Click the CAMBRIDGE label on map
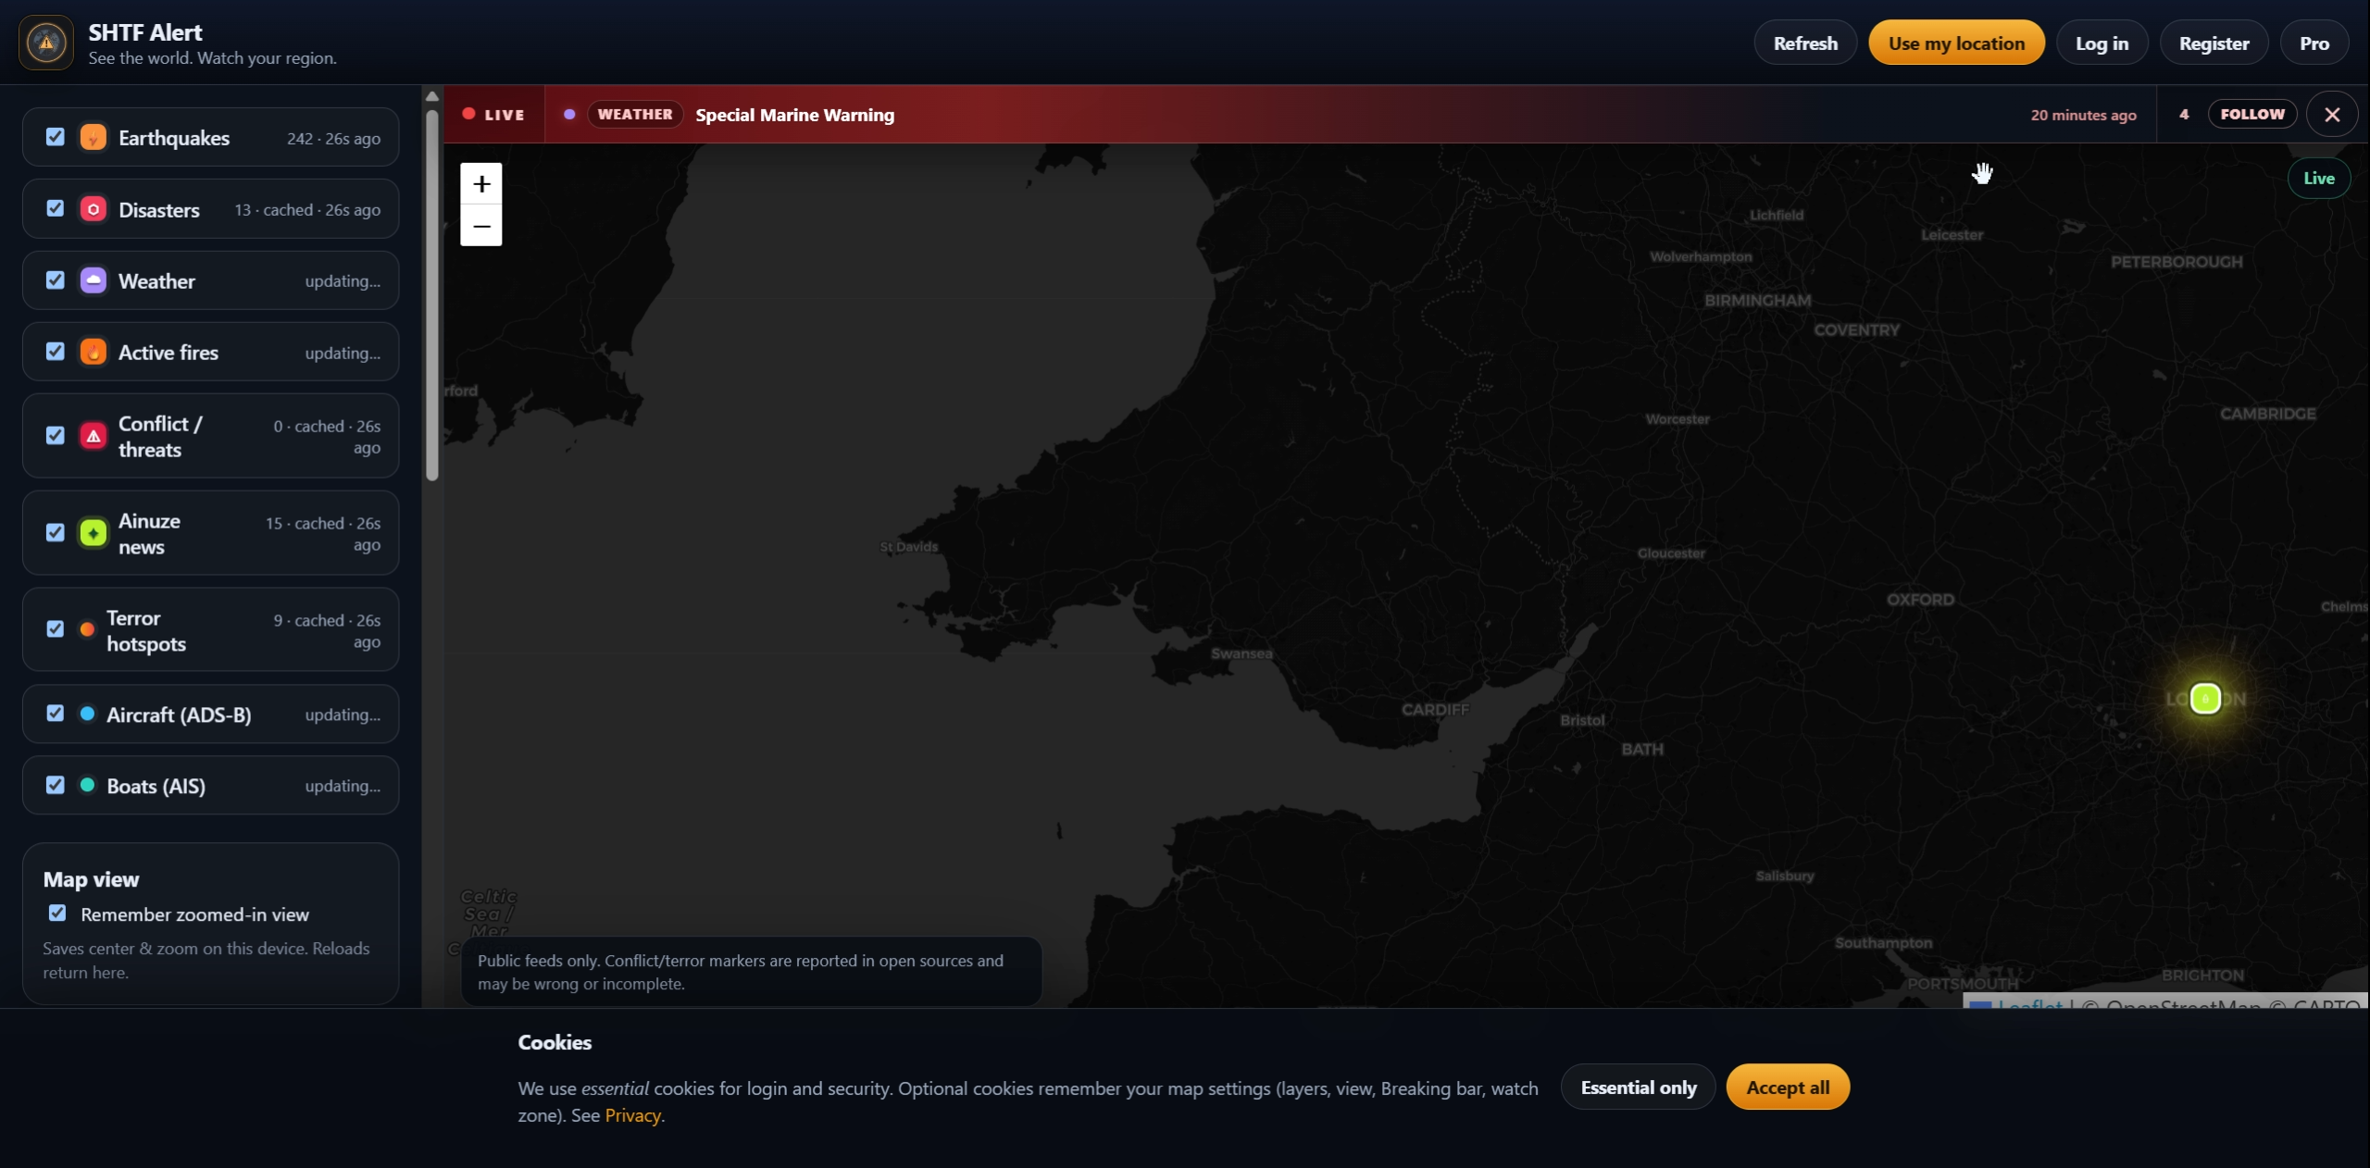 coord(2267,414)
